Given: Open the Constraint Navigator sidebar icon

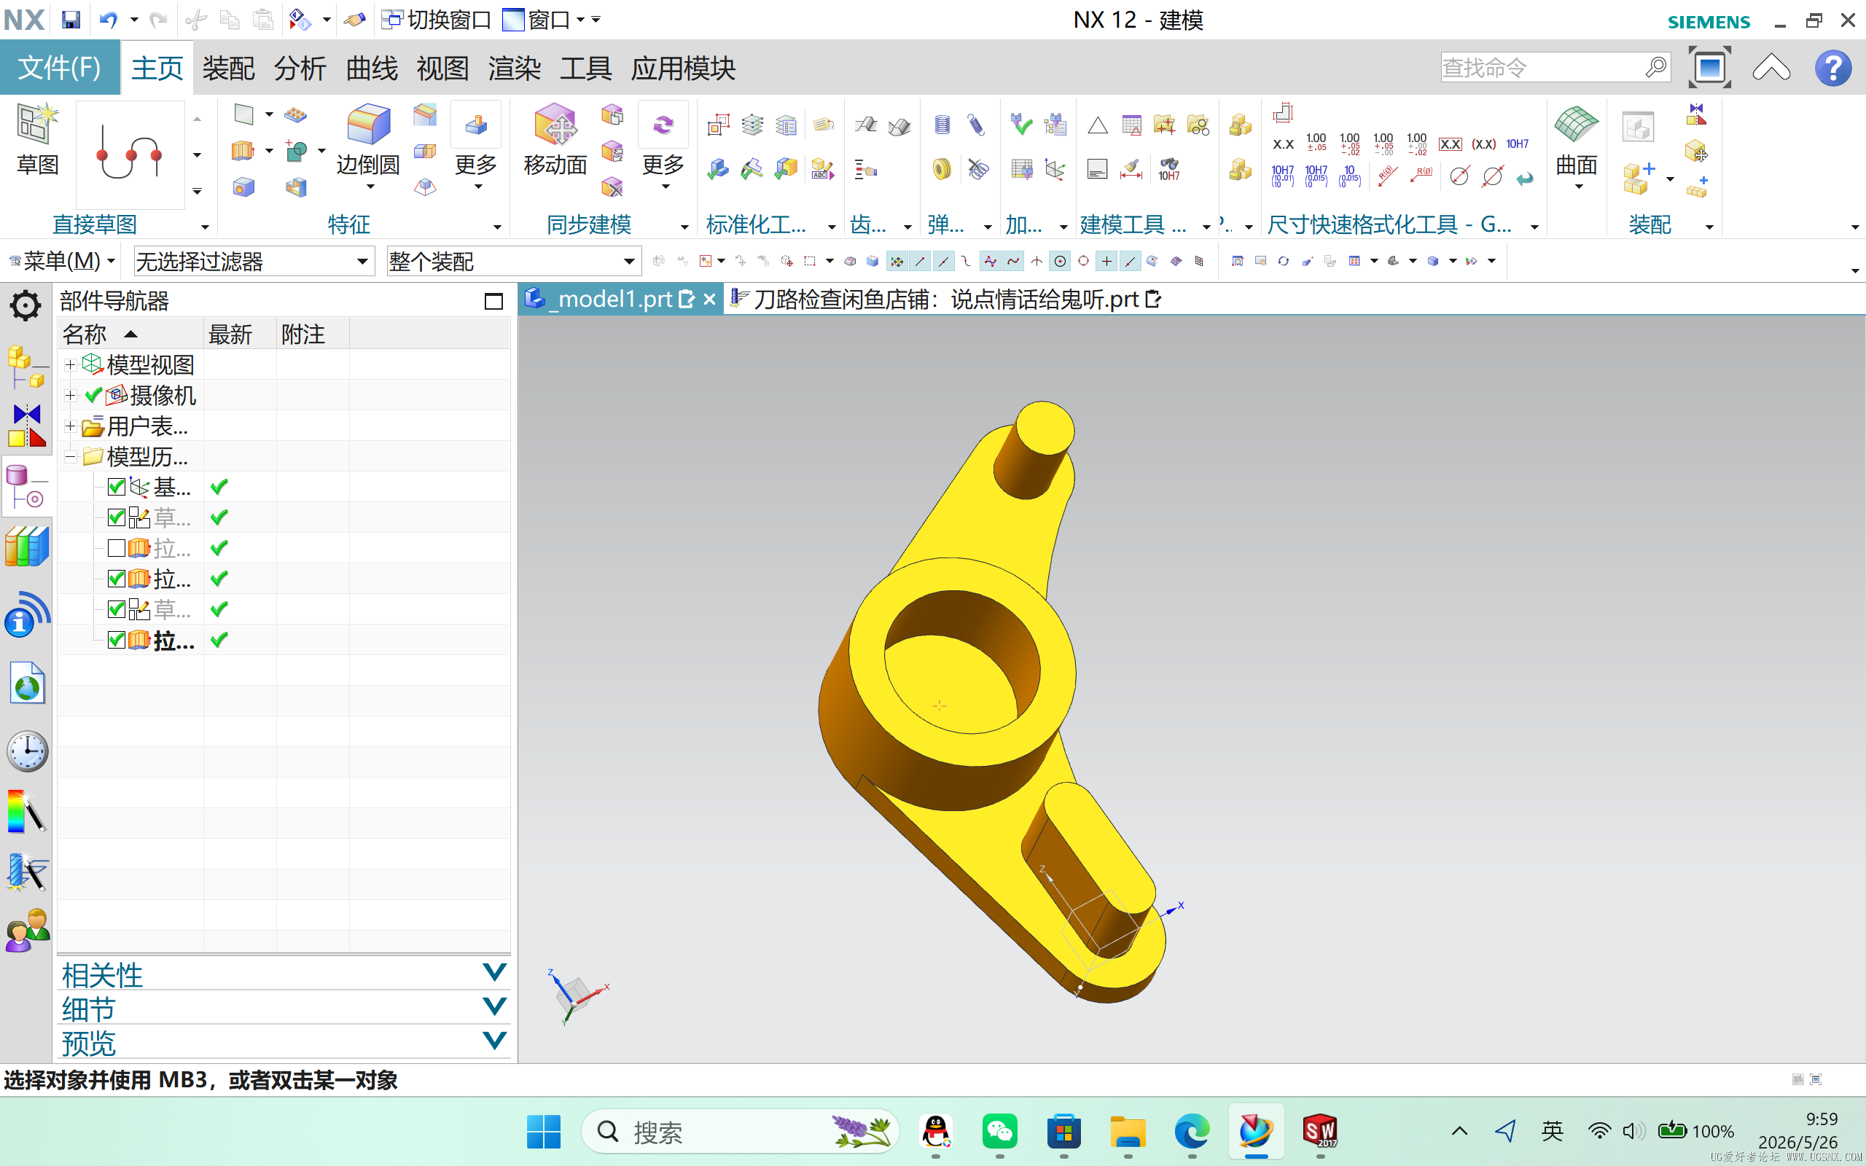Looking at the screenshot, I should pos(26,426).
